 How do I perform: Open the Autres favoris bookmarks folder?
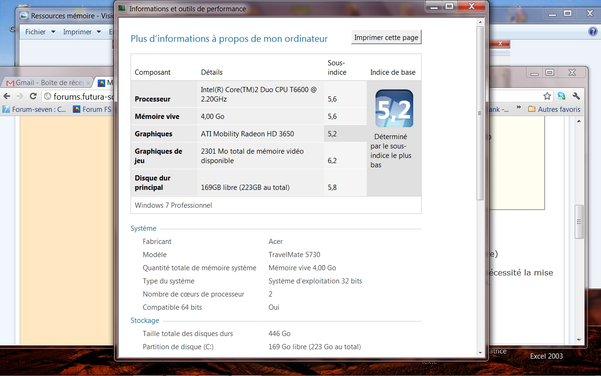tap(554, 109)
